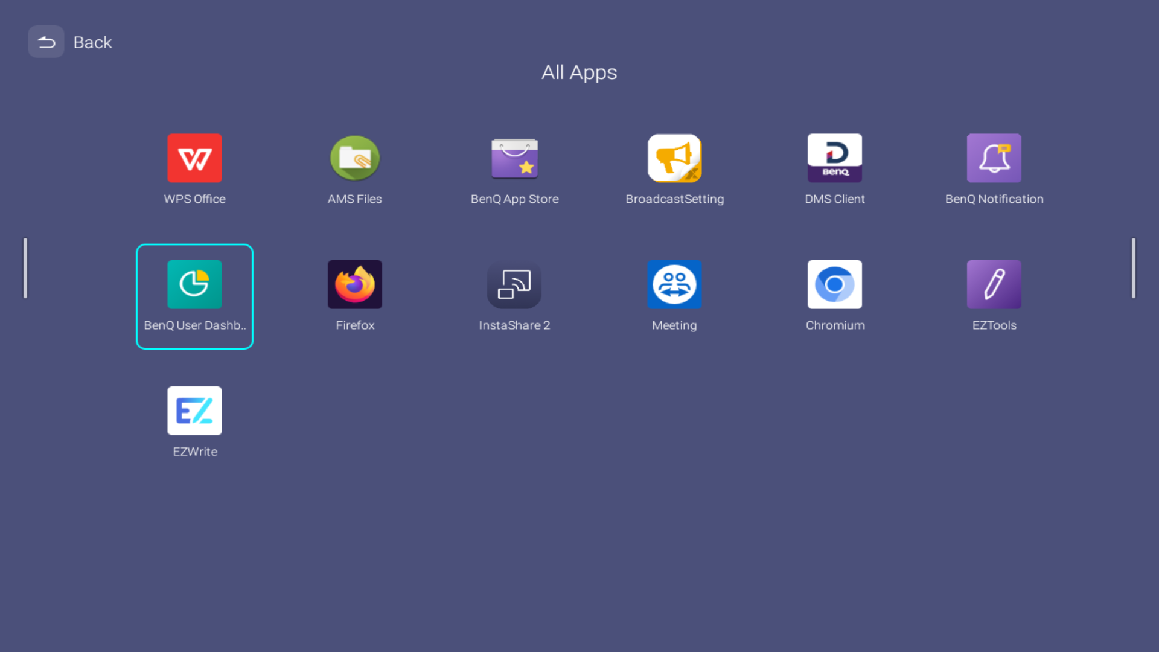Launch AMS Files folder icon
This screenshot has height=652, width=1159.
pos(355,158)
